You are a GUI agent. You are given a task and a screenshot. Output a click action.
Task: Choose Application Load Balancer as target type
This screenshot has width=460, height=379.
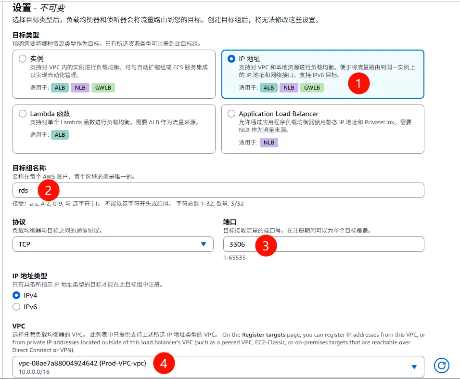tap(231, 114)
